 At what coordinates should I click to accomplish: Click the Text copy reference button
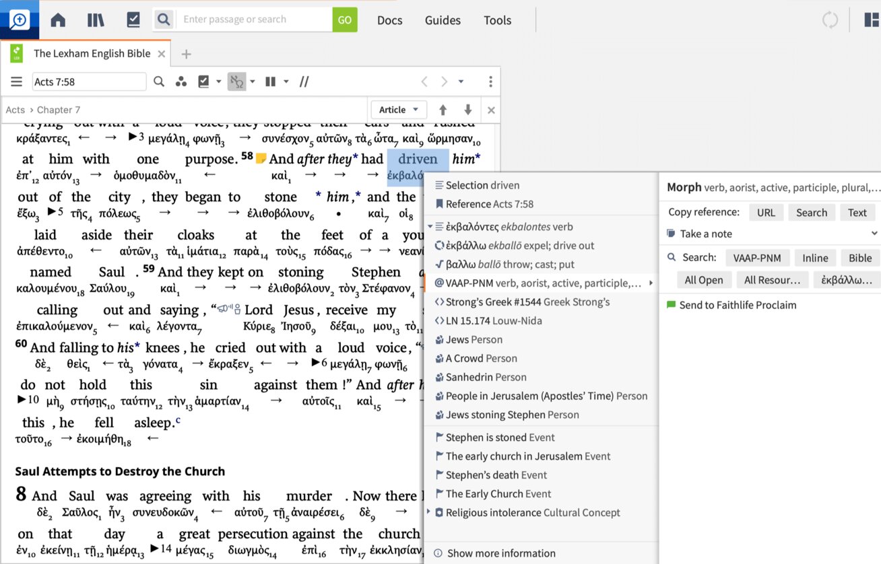pos(857,213)
